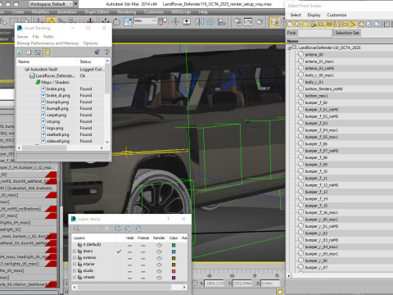Click the Find input field

[x=314, y=33]
